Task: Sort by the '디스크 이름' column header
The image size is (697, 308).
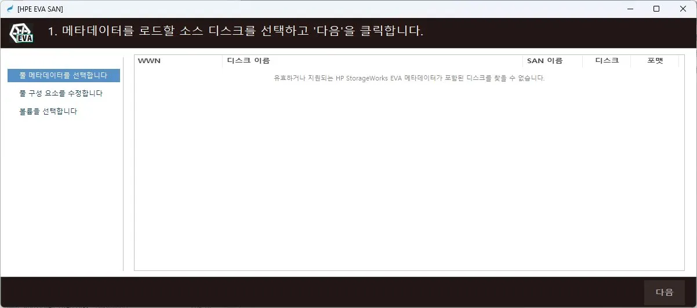Action: point(372,61)
